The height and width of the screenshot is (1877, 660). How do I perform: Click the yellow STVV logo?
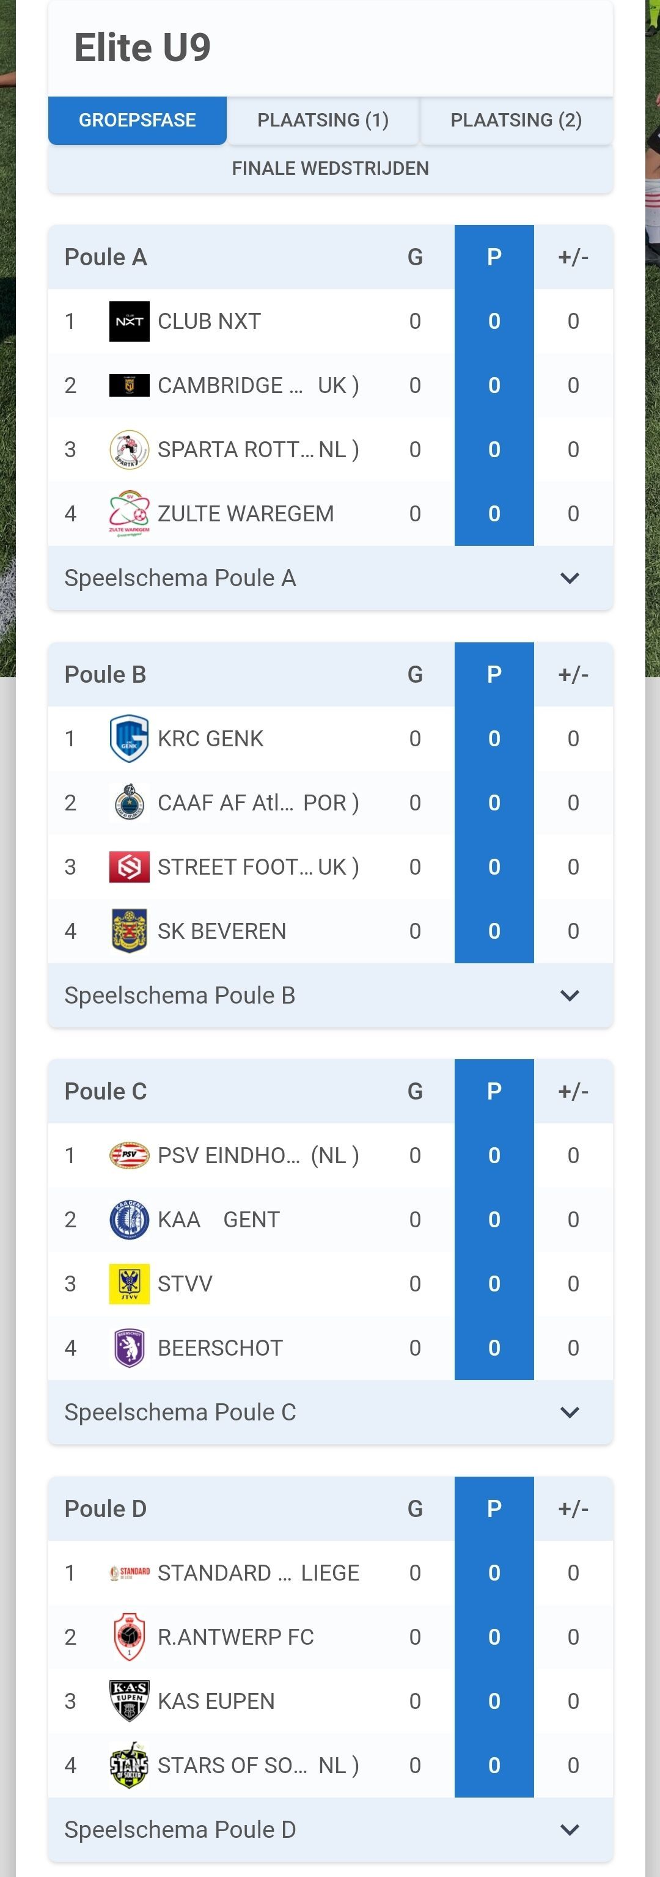point(129,1283)
